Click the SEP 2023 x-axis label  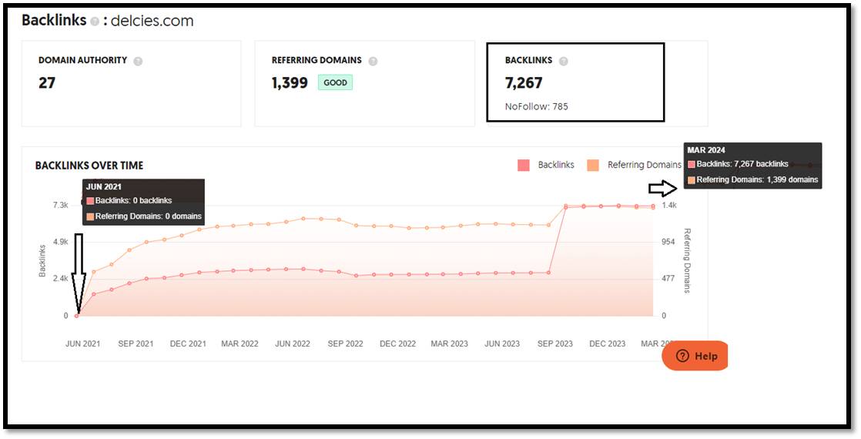point(554,343)
